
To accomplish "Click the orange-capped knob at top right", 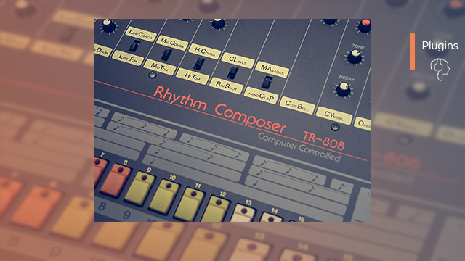I will pos(365,26).
